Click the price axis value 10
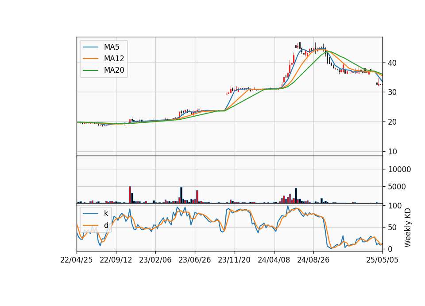 (x=392, y=152)
